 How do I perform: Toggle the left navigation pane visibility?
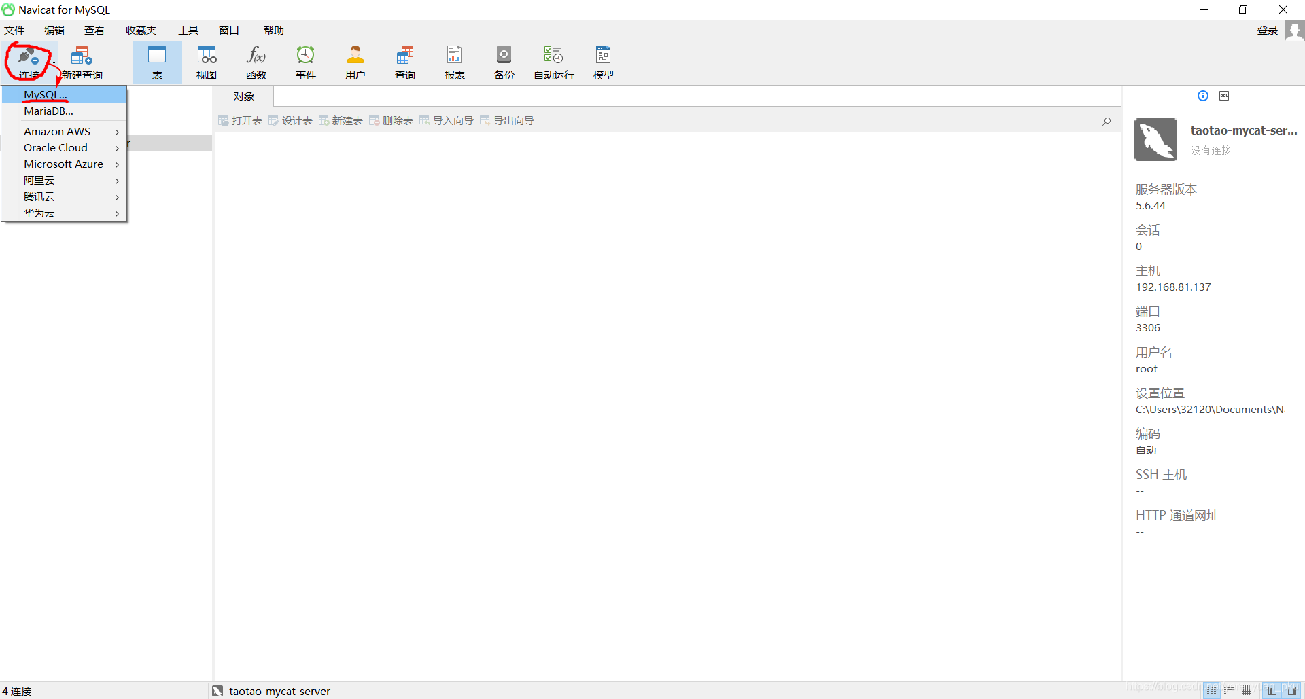[x=1272, y=690]
